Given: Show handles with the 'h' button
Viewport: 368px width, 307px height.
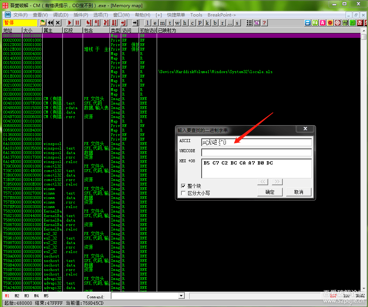Looking at the screenshot, I should tap(185, 23).
